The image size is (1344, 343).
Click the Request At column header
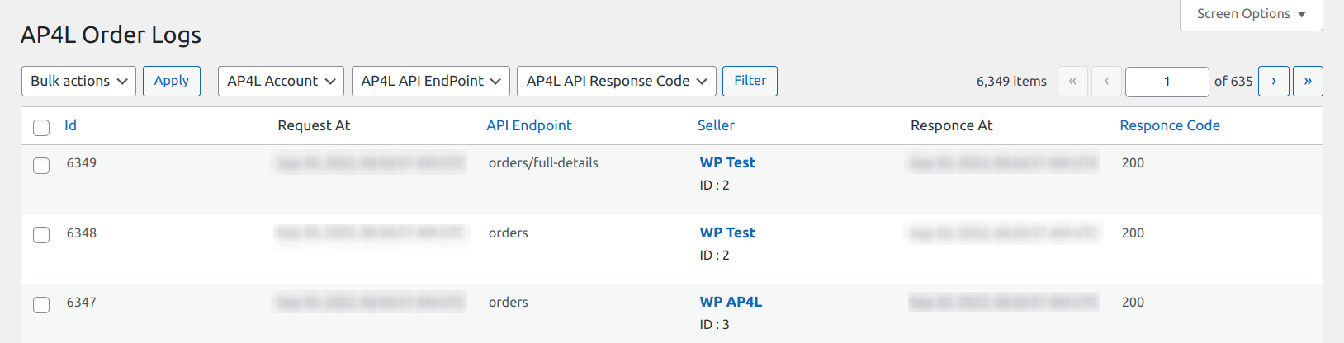314,125
